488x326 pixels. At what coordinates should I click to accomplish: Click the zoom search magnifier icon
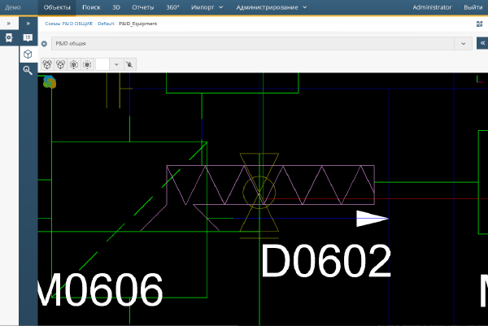pos(28,71)
